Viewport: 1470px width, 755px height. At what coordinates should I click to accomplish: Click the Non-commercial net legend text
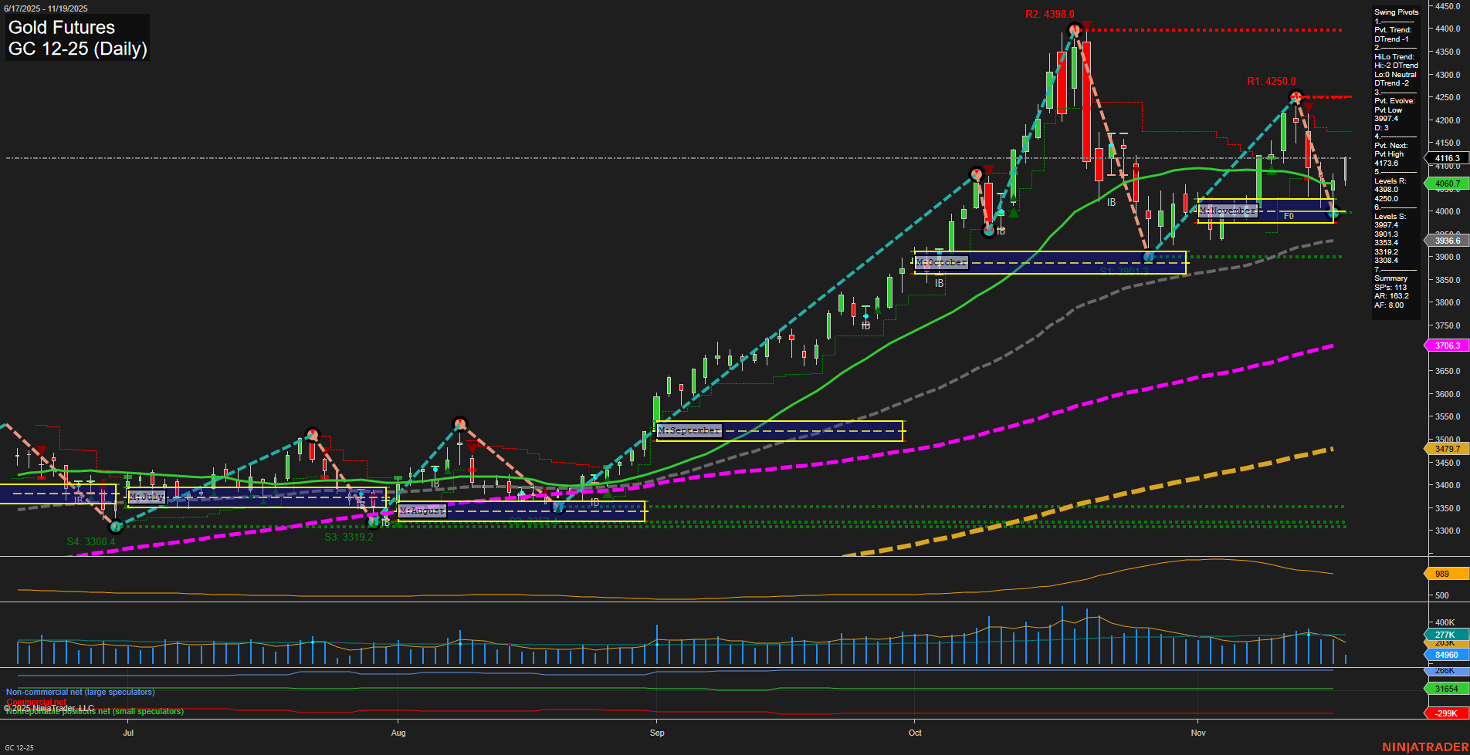coord(79,692)
